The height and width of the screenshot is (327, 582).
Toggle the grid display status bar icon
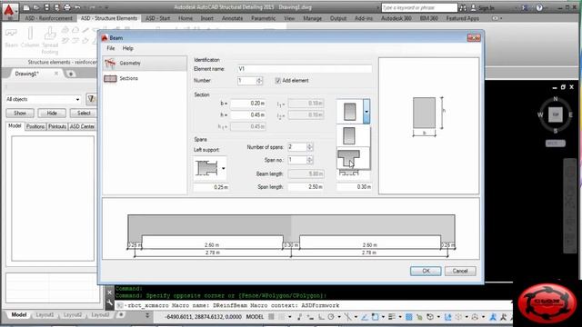click(271, 317)
